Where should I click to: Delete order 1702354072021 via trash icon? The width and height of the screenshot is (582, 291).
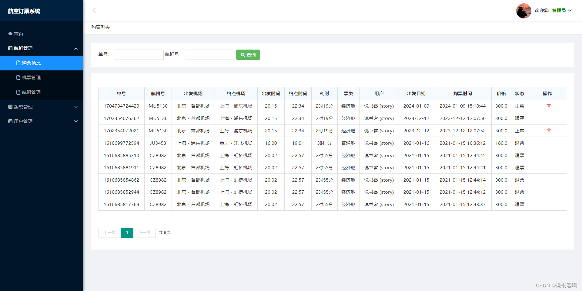(549, 131)
